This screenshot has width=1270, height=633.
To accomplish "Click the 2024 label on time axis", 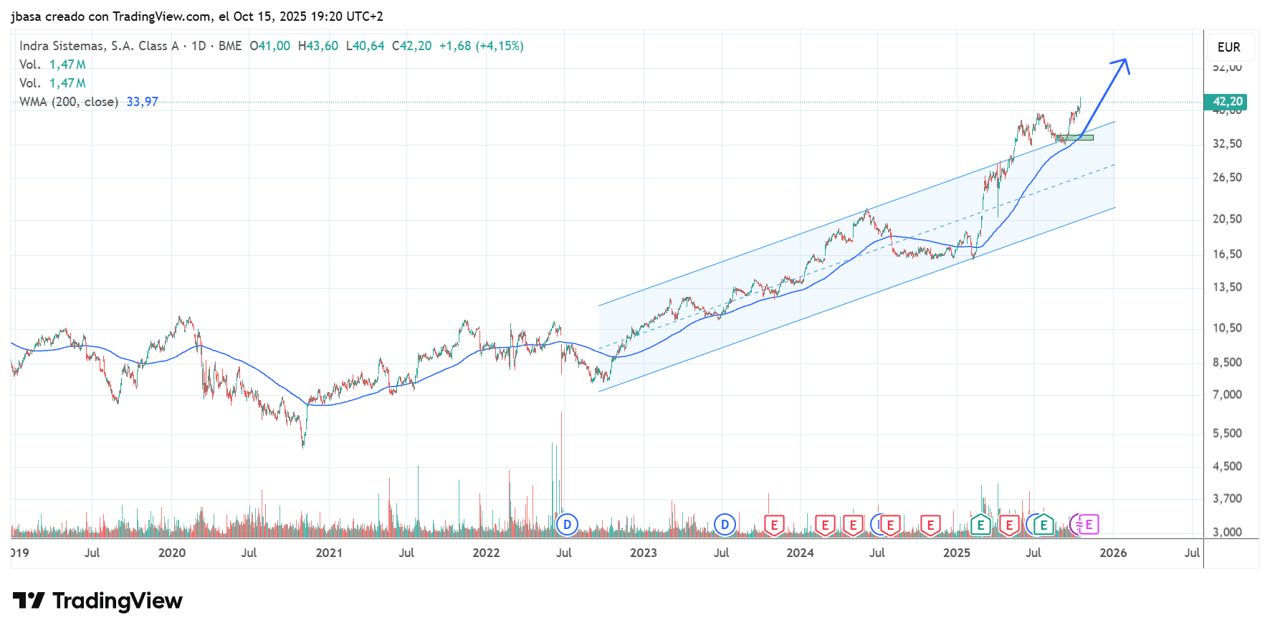I will pyautogui.click(x=800, y=553).
